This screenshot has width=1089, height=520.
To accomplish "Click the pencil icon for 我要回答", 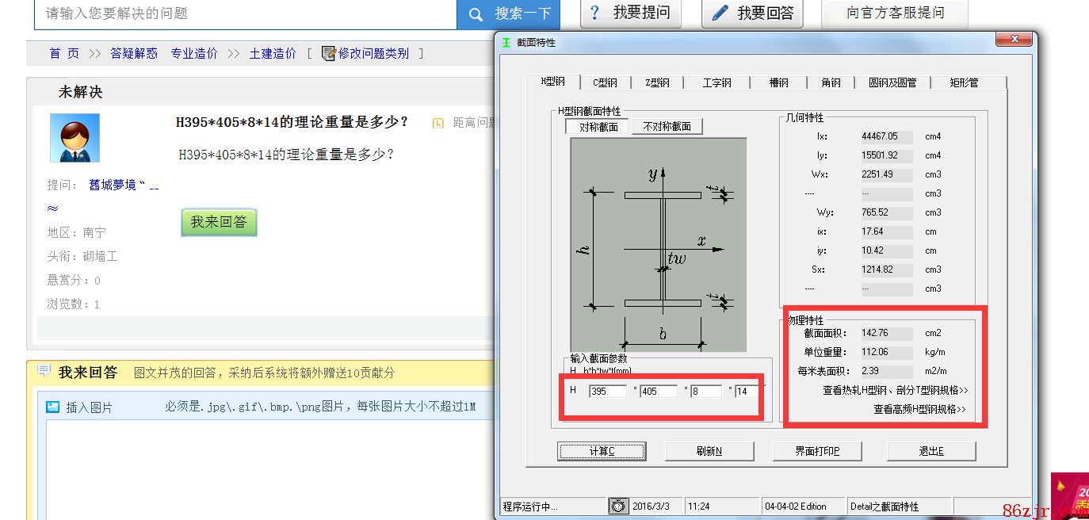I will tap(720, 13).
